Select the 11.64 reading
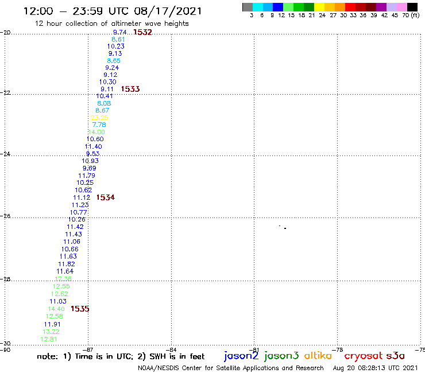 pos(65,271)
